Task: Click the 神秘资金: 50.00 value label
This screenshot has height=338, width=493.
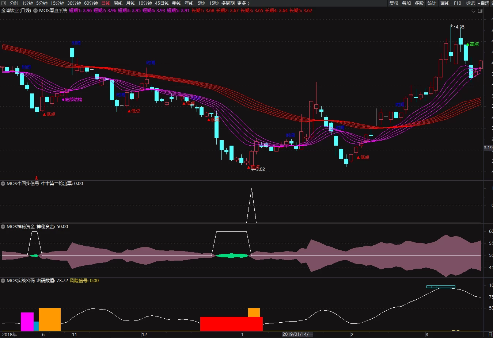Action: [52, 227]
